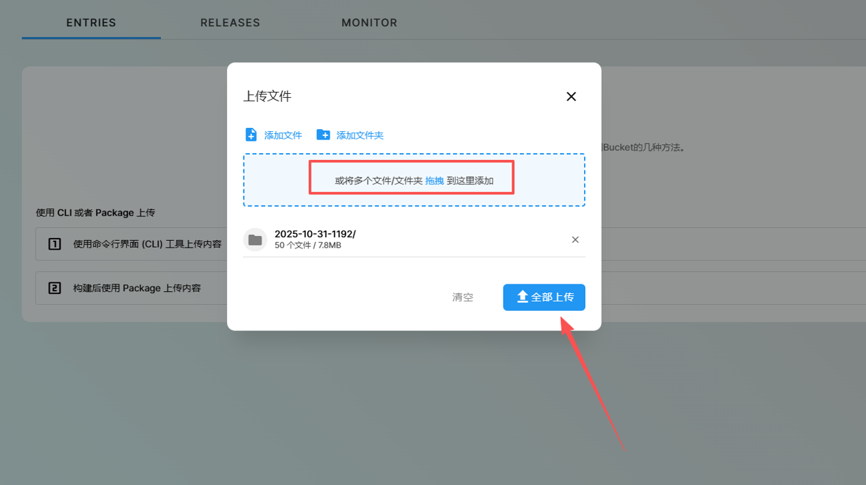Click the 添加文件 file icon
866x485 pixels.
pos(251,135)
